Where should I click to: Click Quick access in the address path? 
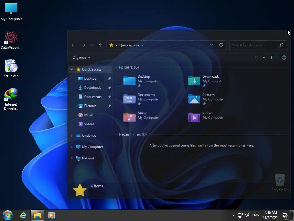point(129,45)
